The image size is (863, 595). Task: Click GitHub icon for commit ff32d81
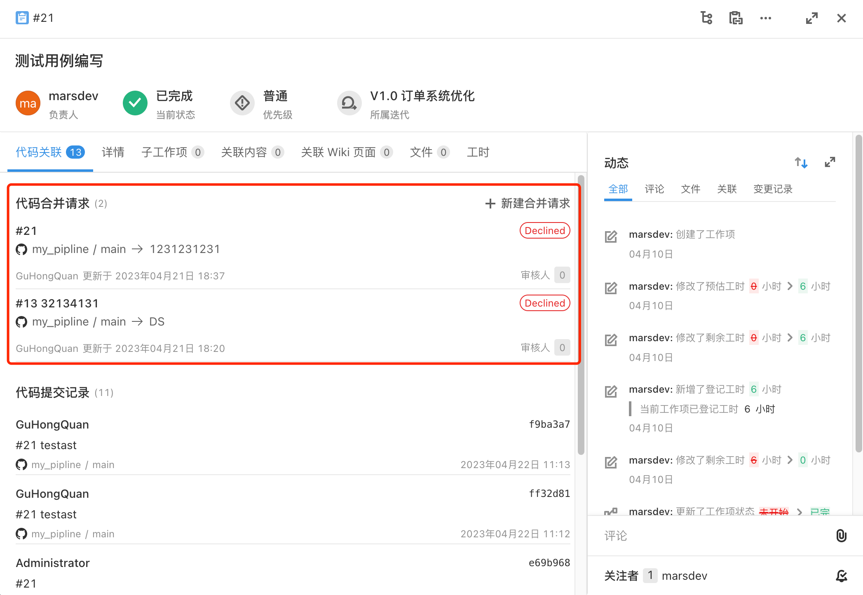[21, 534]
